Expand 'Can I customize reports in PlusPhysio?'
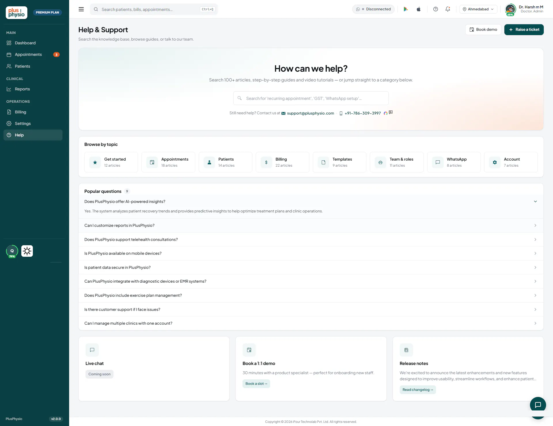The width and height of the screenshot is (553, 426). tap(311, 225)
